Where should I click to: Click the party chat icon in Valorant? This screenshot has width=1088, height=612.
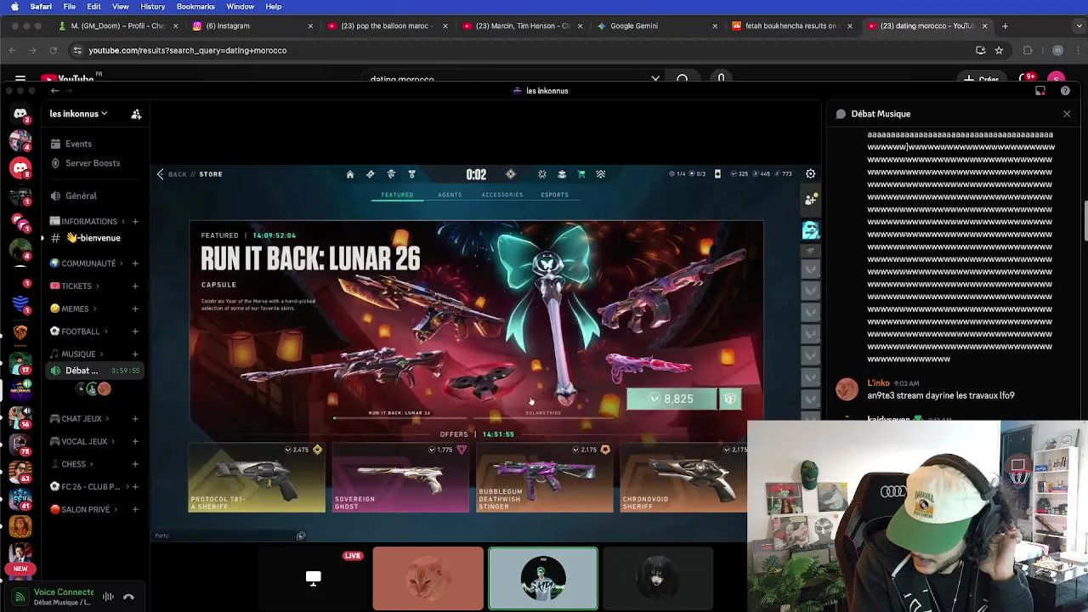pyautogui.click(x=300, y=535)
